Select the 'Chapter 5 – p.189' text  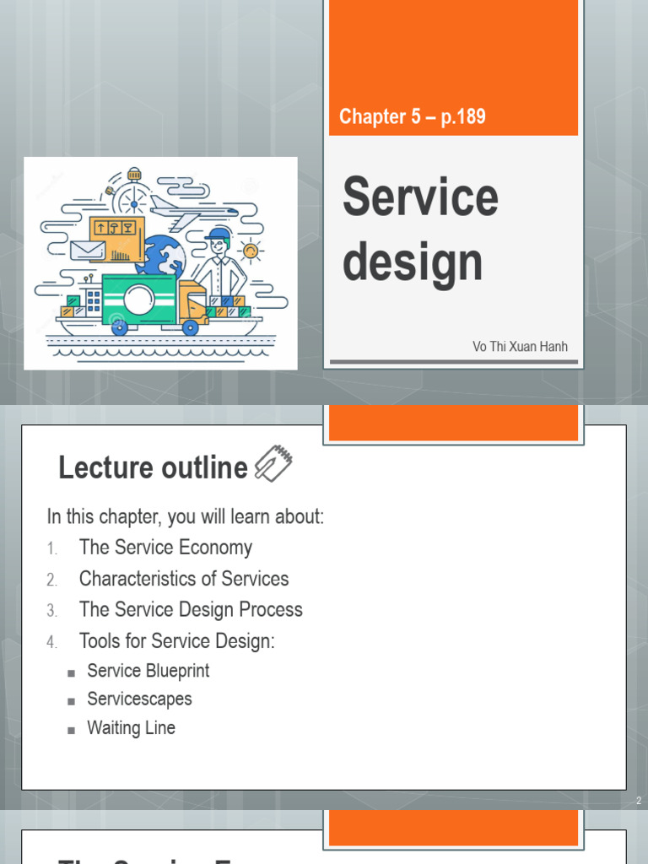412,116
